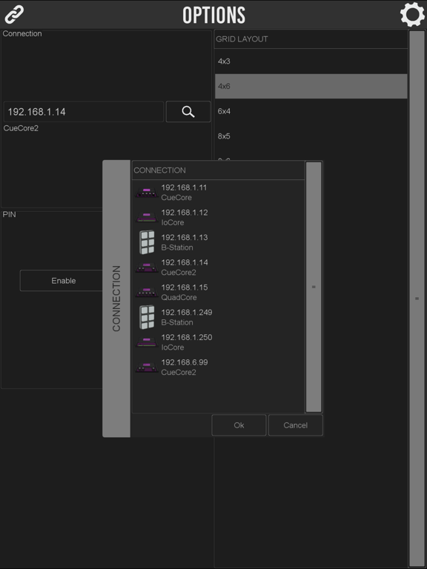Click IoCore device icon for 192.168.1.12
The height and width of the screenshot is (569, 427).
146,217
